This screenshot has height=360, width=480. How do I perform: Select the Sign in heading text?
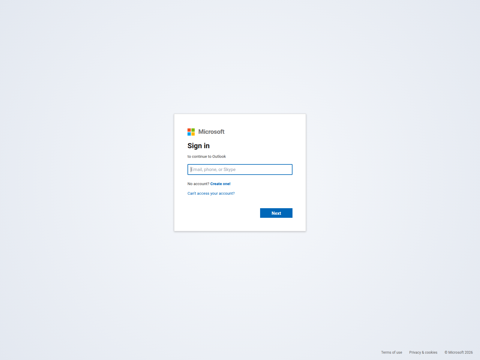199,146
